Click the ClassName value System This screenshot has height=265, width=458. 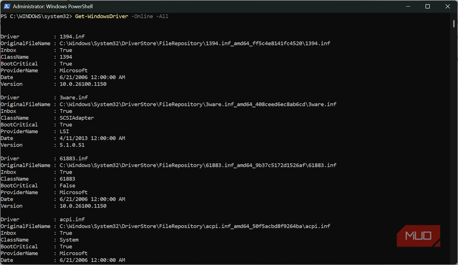click(69, 240)
